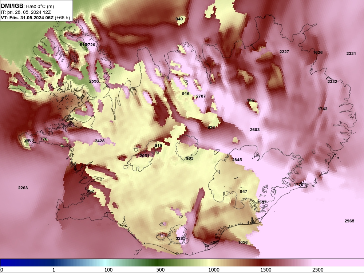Screen dimensions: 364x273
Task: Click the 2726 height value
Action: click(90, 45)
